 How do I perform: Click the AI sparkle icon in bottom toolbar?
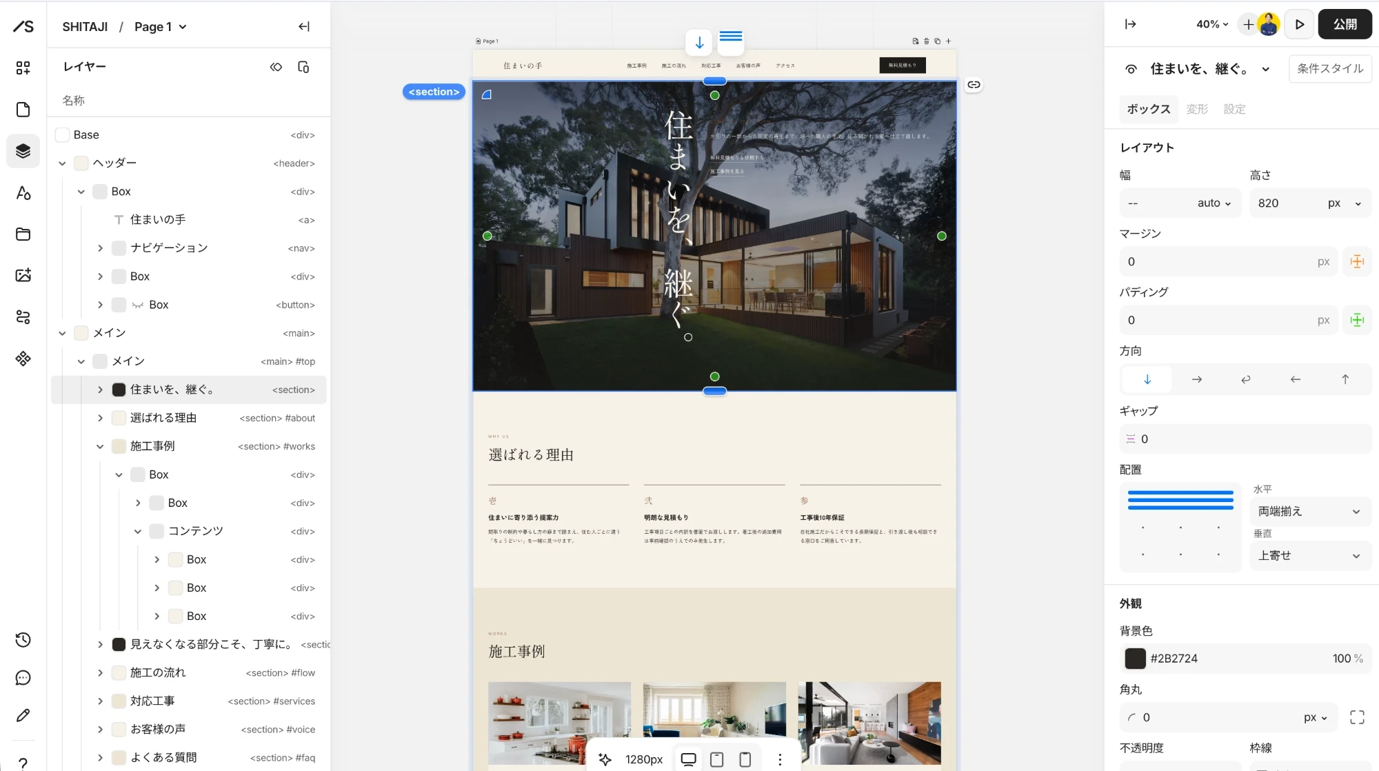point(605,759)
